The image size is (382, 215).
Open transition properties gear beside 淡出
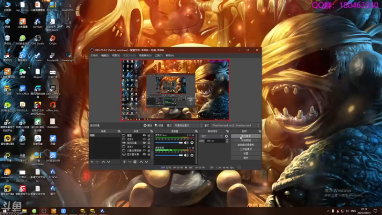click(226, 136)
